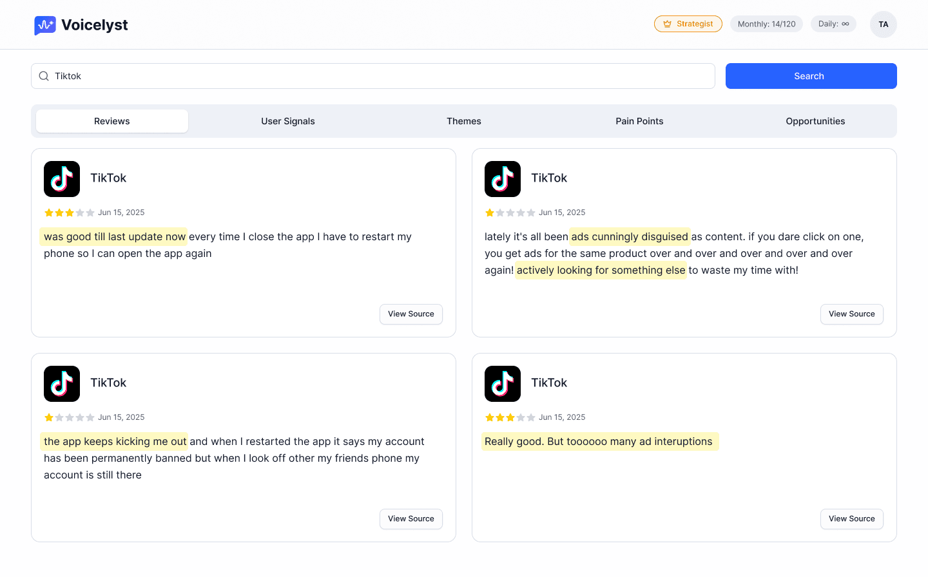This screenshot has height=577, width=928.
Task: Select the Themes tab
Action: (463, 121)
